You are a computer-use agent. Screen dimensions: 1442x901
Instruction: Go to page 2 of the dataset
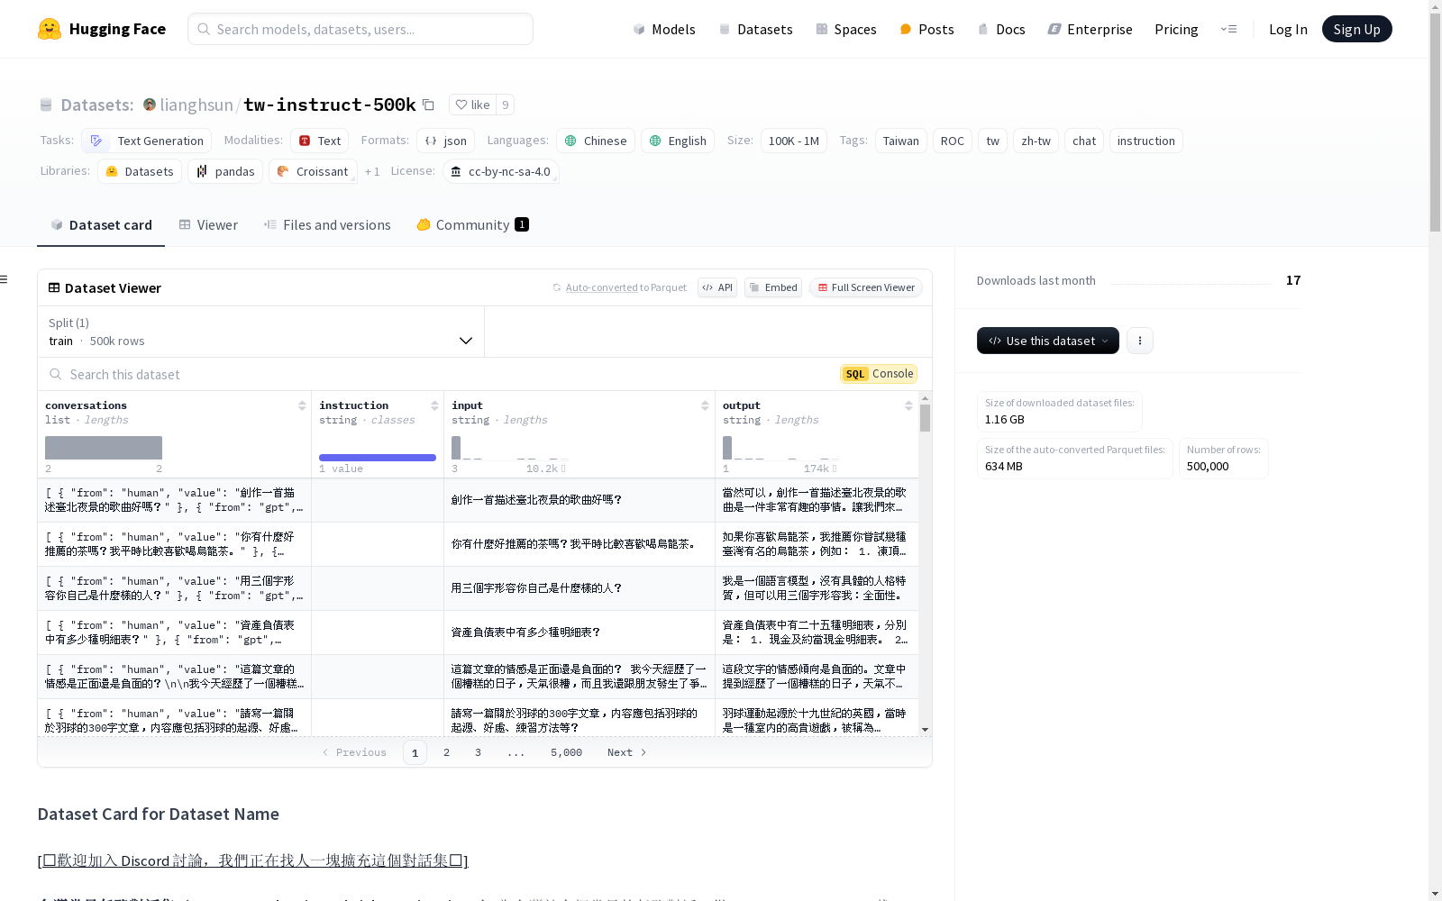pyautogui.click(x=446, y=752)
